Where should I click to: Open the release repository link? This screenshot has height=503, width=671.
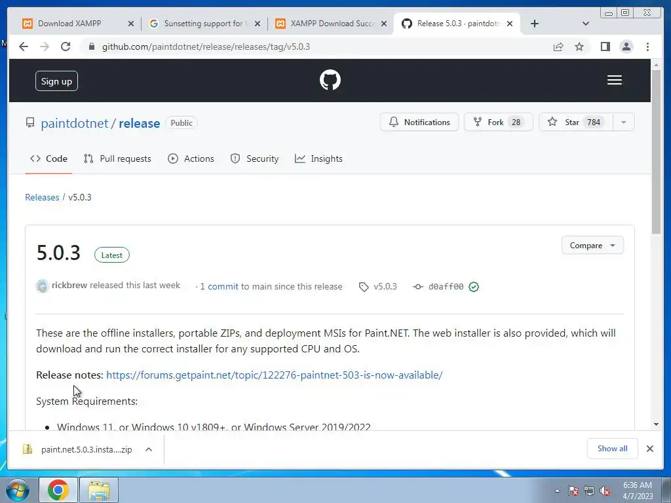pos(140,123)
